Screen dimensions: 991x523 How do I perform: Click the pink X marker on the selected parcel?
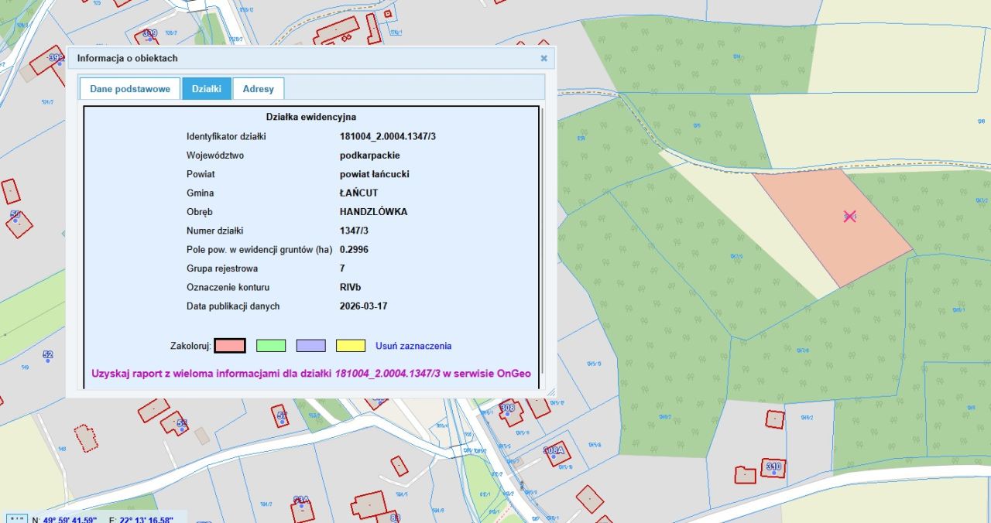[x=849, y=217]
